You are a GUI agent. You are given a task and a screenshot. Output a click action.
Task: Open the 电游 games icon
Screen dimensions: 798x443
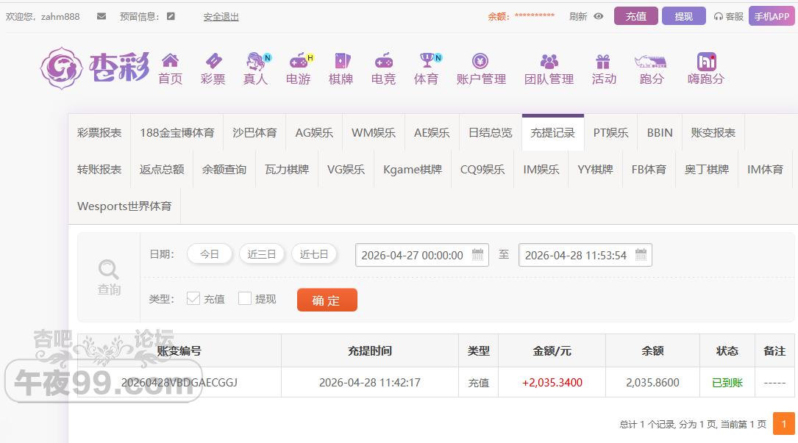pos(300,62)
